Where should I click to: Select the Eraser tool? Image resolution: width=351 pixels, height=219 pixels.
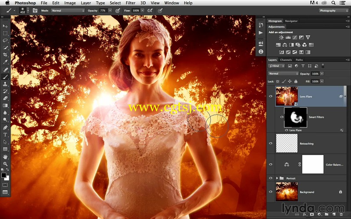coord(5,98)
